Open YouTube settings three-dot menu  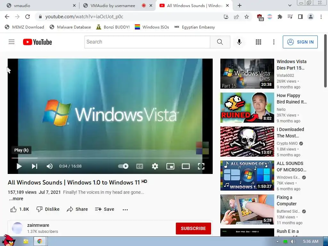(x=274, y=42)
